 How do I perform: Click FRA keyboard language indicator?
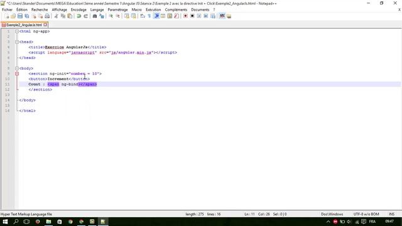pos(372,222)
